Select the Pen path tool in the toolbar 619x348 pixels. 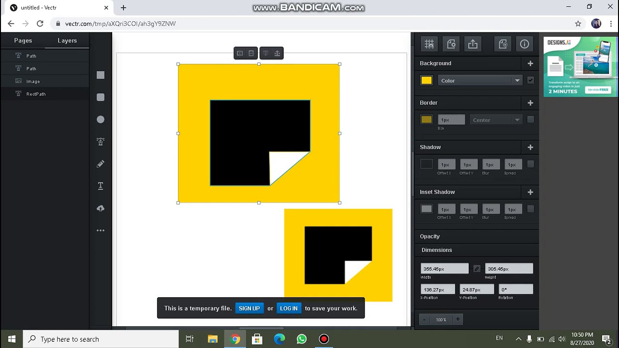(101, 142)
